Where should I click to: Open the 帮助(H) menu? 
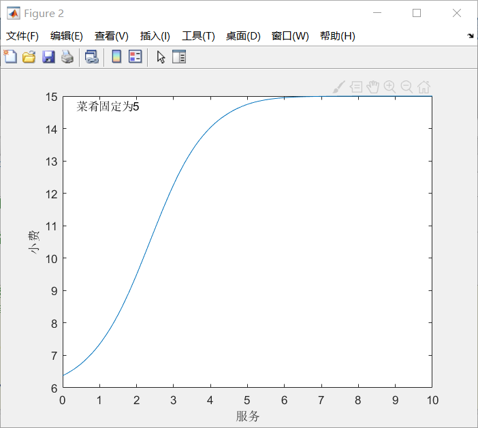coord(338,36)
